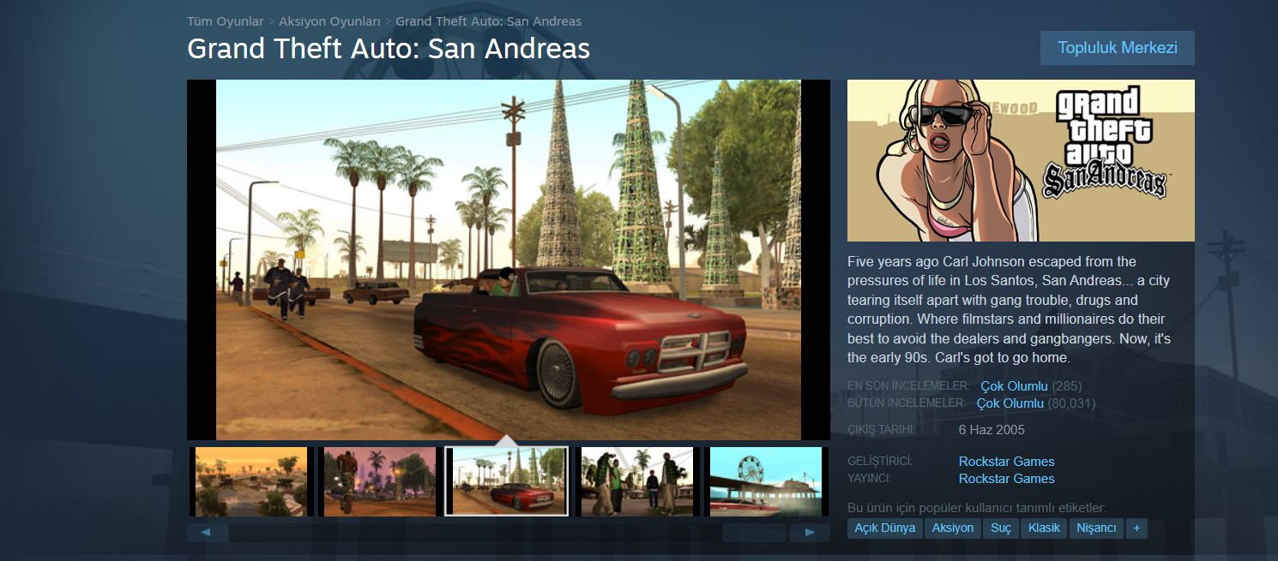The width and height of the screenshot is (1278, 561).
Task: Select the Açık Dünya tag
Action: coord(885,528)
